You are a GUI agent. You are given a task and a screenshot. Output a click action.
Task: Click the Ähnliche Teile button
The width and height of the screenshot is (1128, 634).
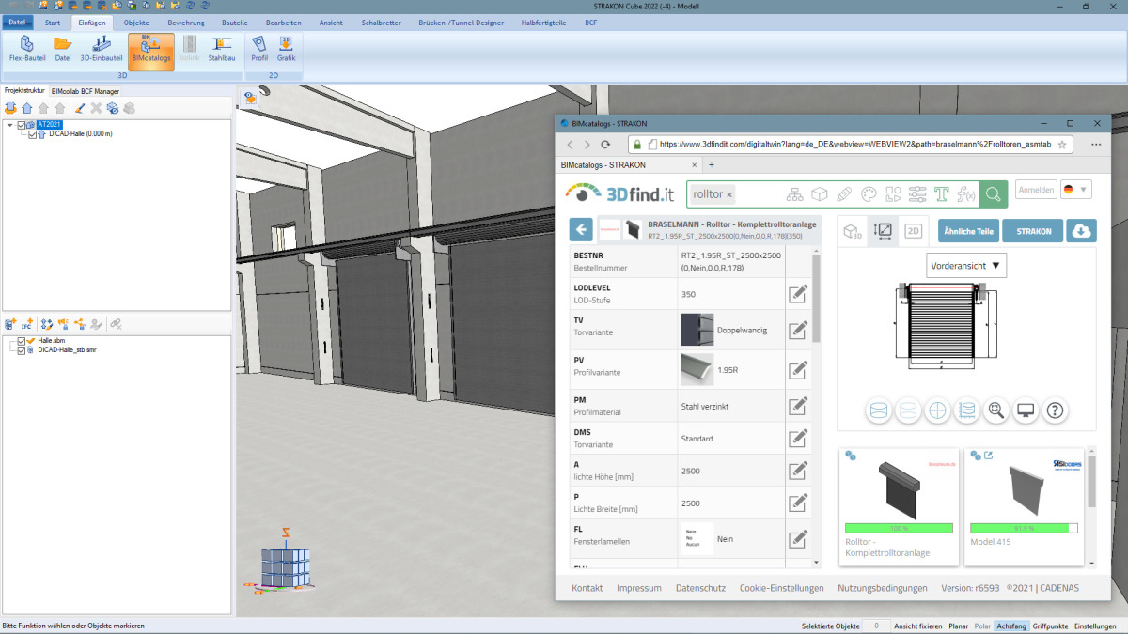coord(967,231)
